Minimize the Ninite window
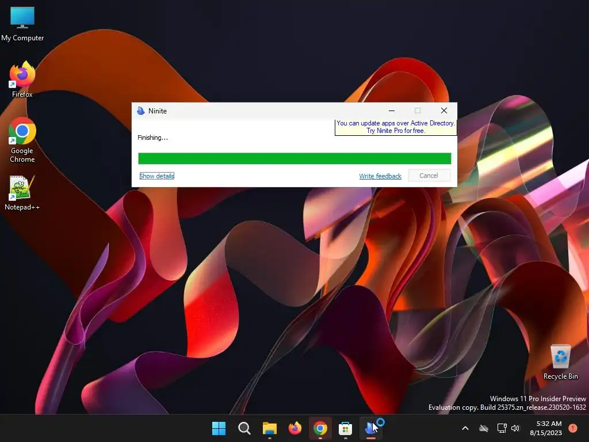The image size is (589, 442). [391, 110]
